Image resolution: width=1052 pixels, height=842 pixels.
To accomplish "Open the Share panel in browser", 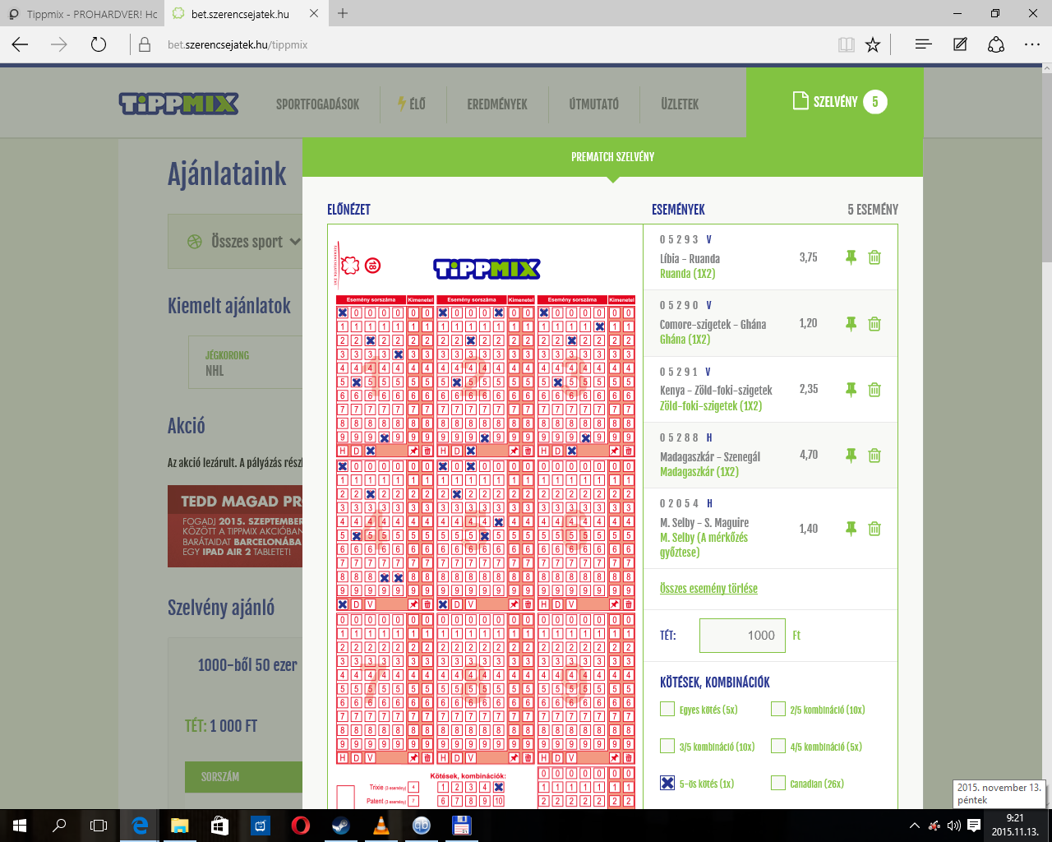I will [996, 44].
